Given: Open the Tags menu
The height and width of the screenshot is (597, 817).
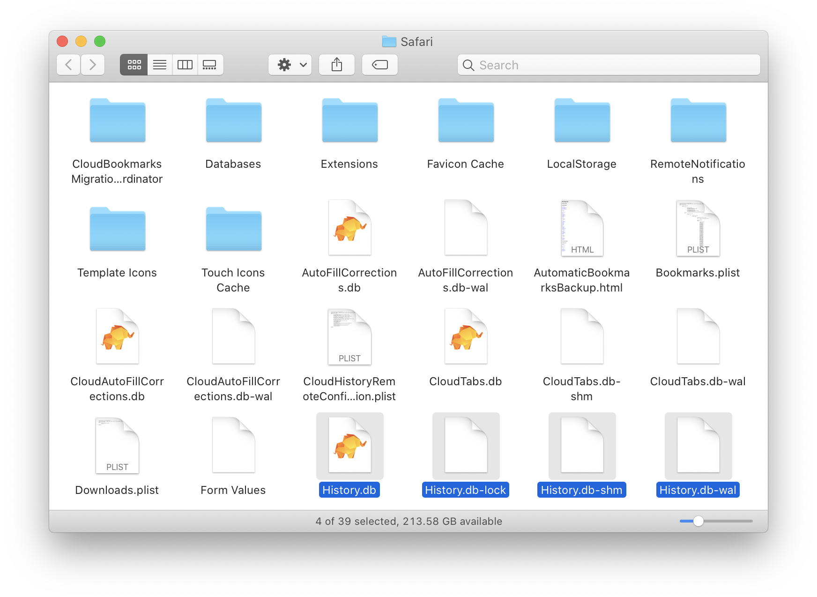Looking at the screenshot, I should (379, 65).
